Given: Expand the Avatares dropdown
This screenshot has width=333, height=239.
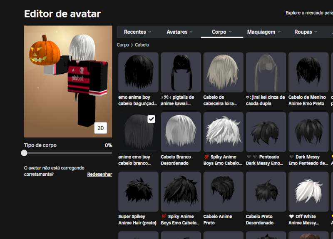Looking at the screenshot, I should 179,32.
